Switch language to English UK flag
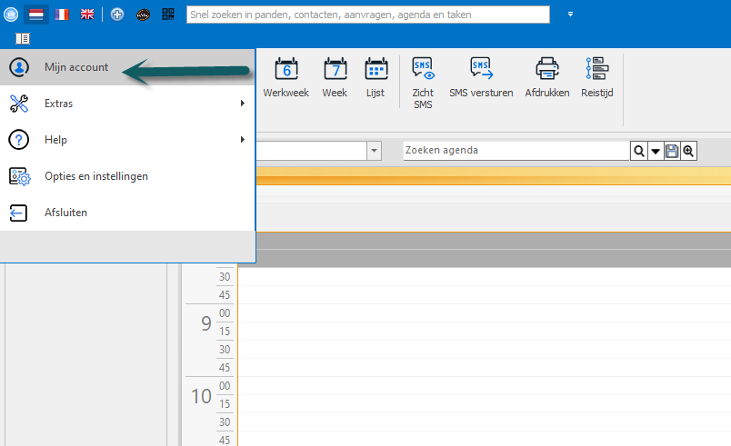The width and height of the screenshot is (731, 446). (87, 15)
